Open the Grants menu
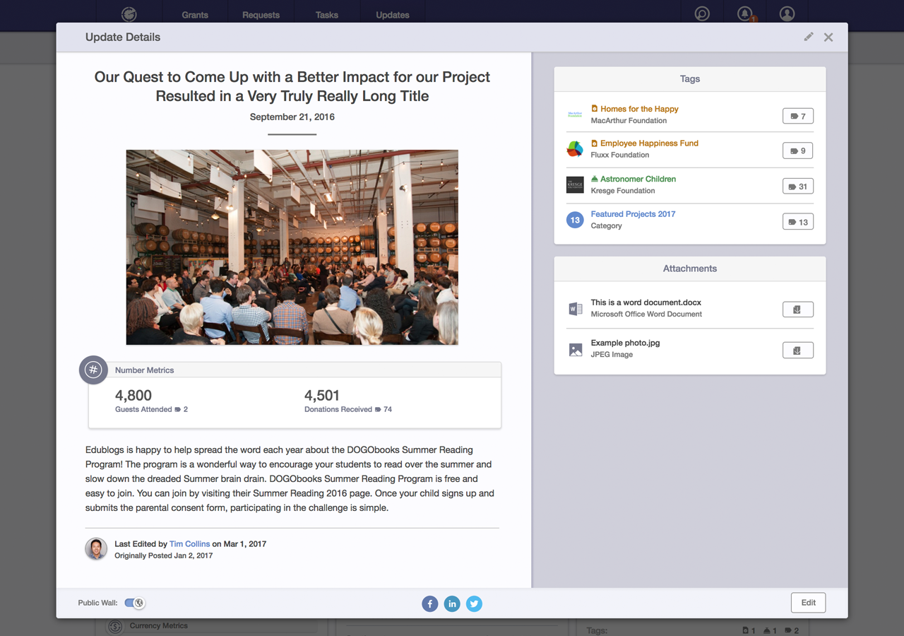The width and height of the screenshot is (904, 636). coord(195,15)
